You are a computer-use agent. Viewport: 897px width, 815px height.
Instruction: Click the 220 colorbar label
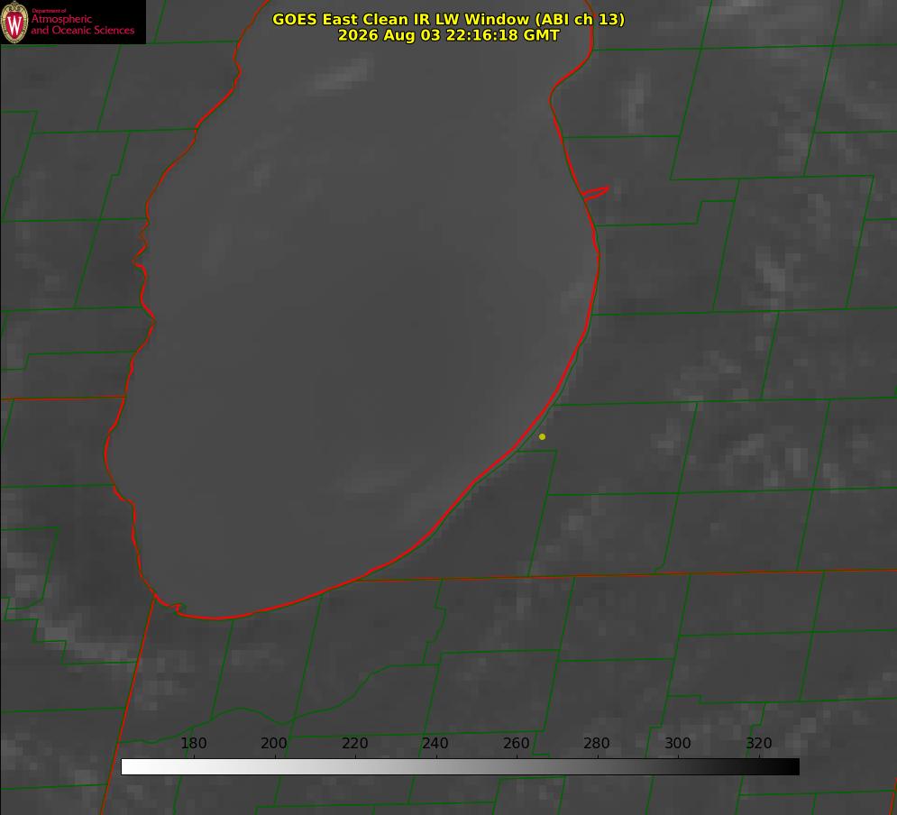[x=354, y=743]
